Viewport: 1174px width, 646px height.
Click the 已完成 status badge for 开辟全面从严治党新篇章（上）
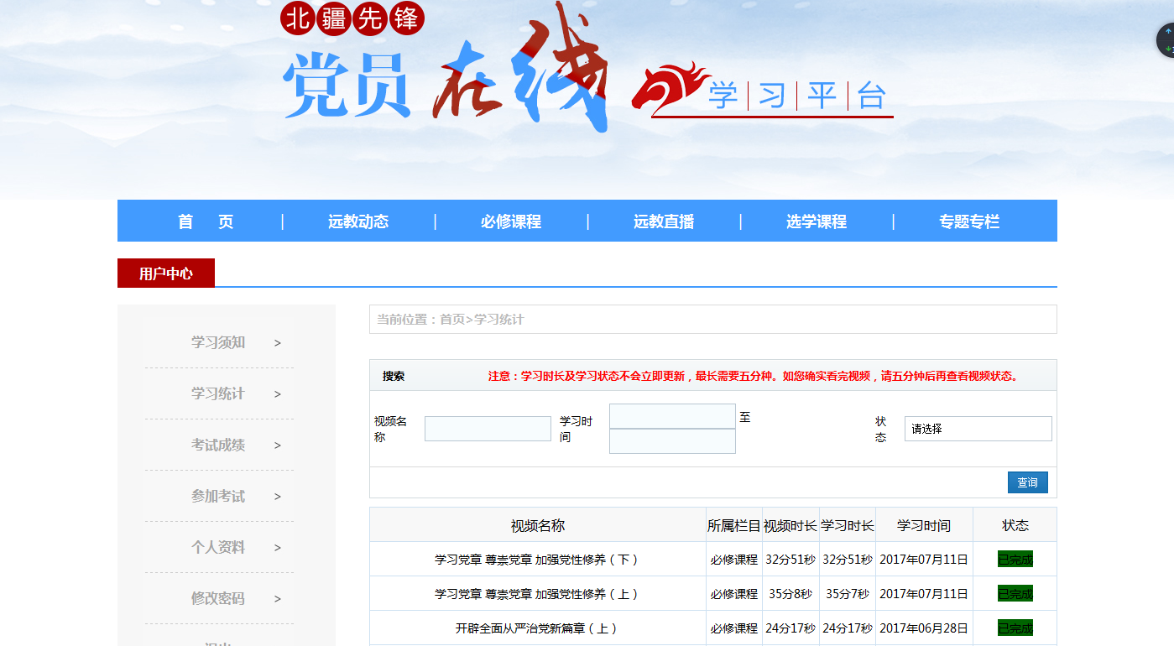(x=1015, y=628)
